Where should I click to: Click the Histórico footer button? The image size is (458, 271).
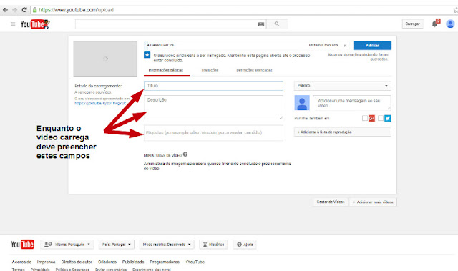click(213, 245)
